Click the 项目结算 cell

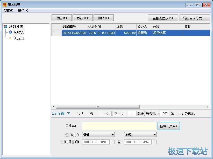point(167,33)
